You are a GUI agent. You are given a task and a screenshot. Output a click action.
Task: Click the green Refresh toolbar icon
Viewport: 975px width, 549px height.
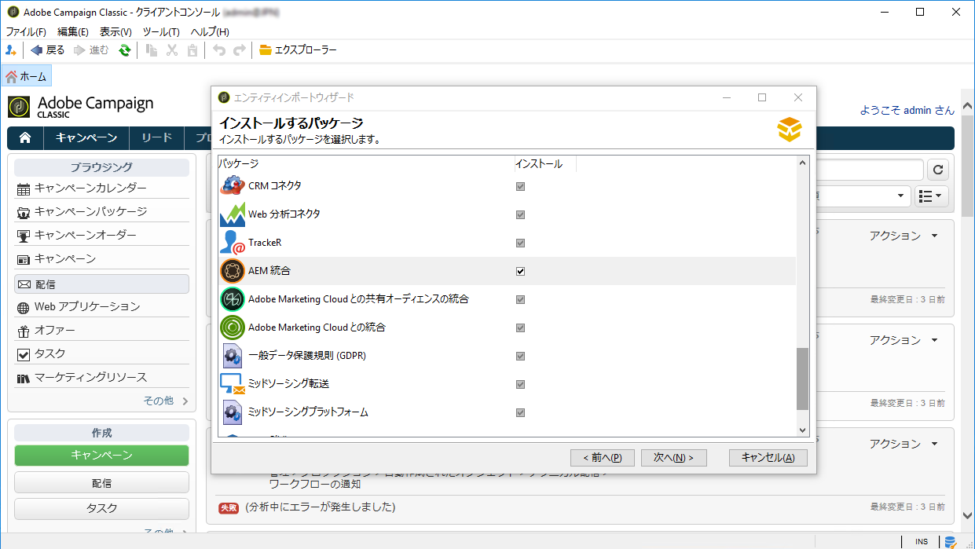tap(124, 50)
